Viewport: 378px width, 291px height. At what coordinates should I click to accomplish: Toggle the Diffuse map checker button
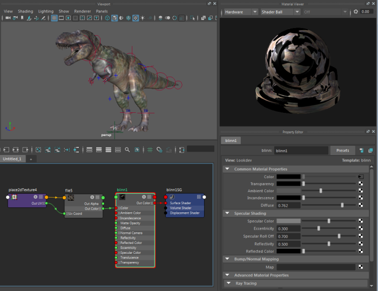(x=361, y=205)
